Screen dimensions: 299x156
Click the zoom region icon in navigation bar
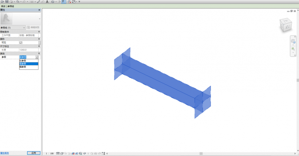coord(293,49)
